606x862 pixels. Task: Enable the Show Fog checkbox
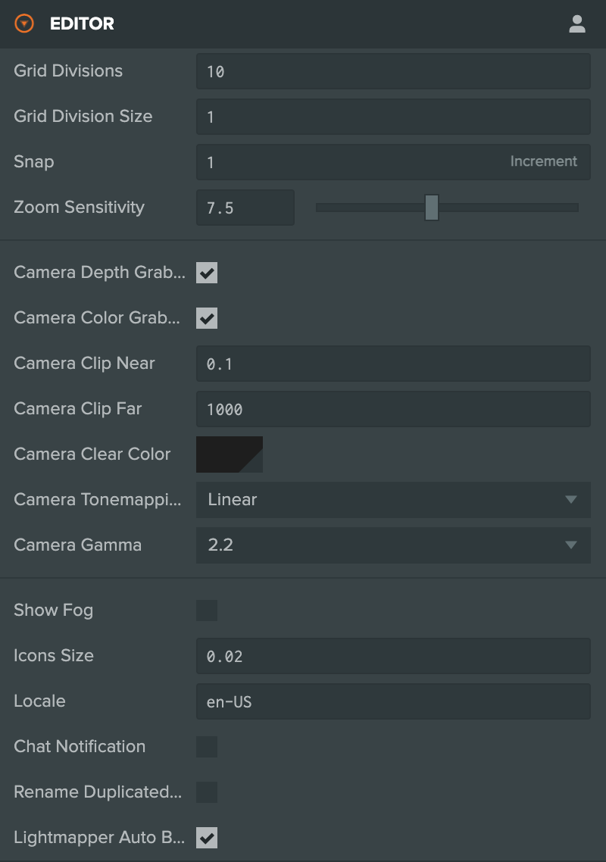pos(207,611)
